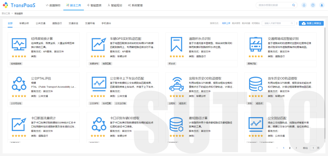Click the 地图匹配 tag
Viewport: 328px width, 156px height.
pos(107,63)
